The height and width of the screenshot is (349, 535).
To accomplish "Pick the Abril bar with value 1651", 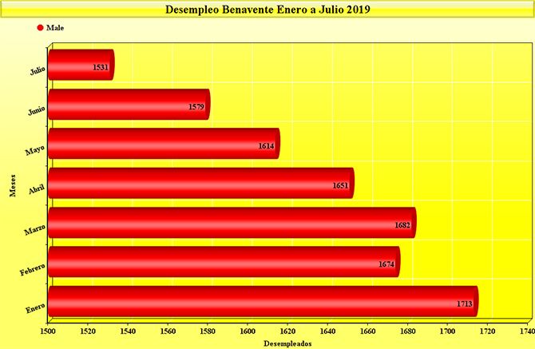I will tap(200, 183).
